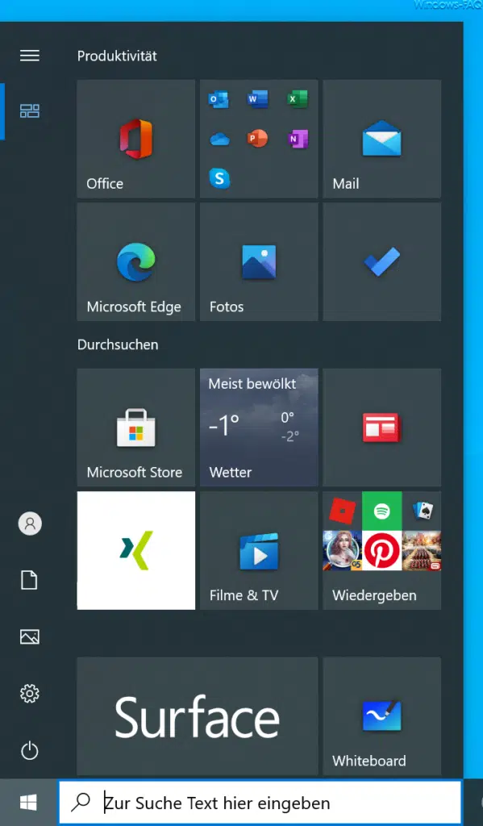The height and width of the screenshot is (826, 483).
Task: Open the Wetter weather tile
Action: [259, 428]
